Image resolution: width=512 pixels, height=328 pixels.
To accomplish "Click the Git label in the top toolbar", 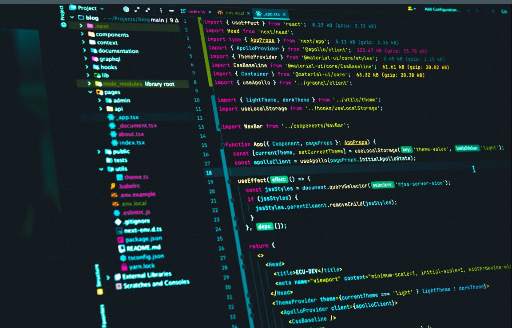I will (x=504, y=12).
